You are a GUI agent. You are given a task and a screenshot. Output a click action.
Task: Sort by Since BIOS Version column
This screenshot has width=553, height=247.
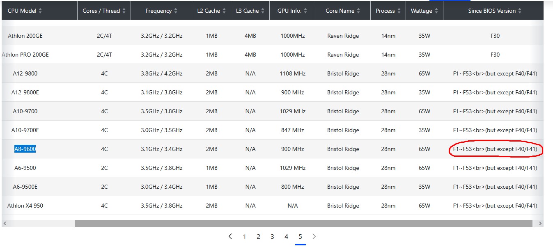[520, 11]
